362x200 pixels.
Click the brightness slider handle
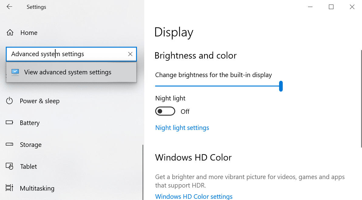(x=281, y=86)
